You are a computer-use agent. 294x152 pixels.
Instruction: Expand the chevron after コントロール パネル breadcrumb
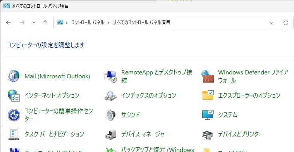point(108,23)
